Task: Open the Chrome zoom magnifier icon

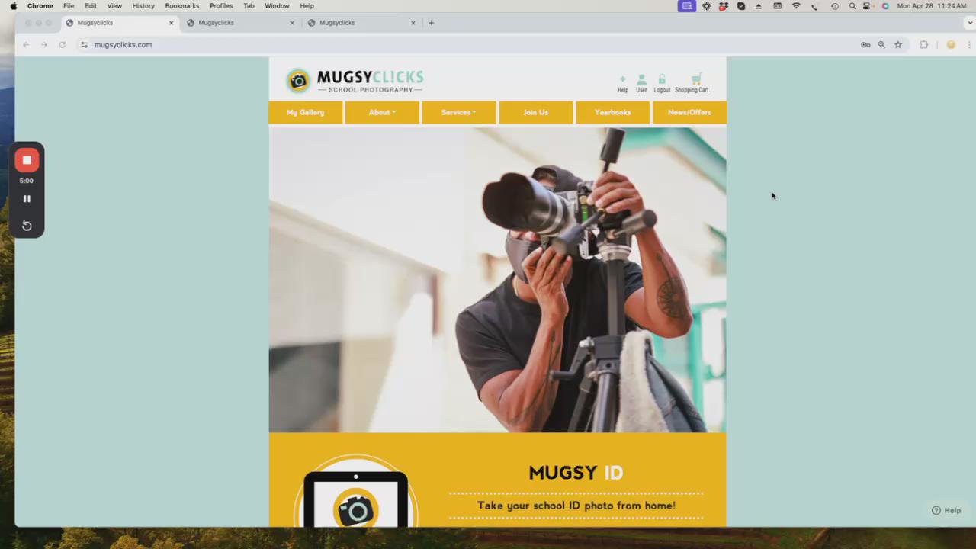Action: 881,44
